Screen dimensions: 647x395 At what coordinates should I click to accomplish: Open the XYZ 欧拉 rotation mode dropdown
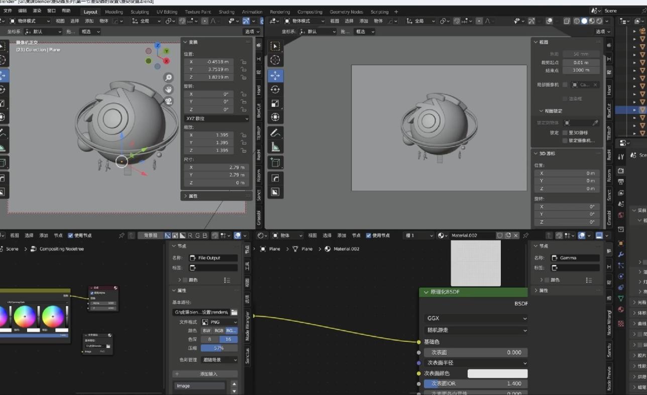[217, 118]
